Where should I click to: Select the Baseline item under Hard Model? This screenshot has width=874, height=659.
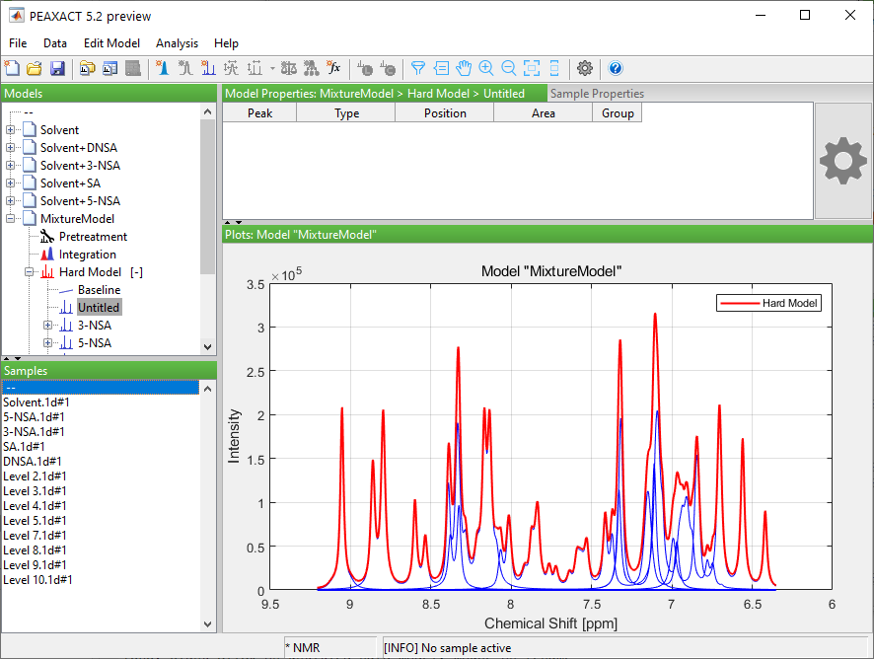coord(99,289)
